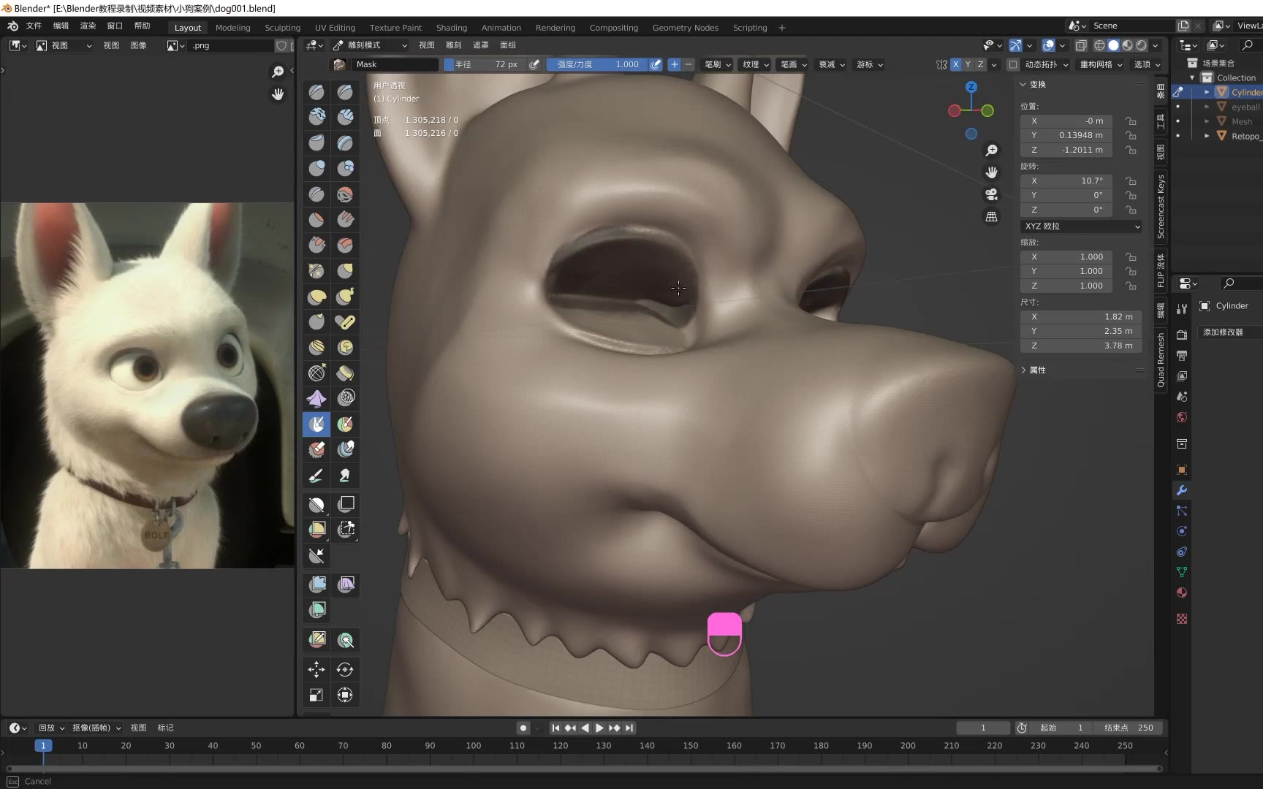The image size is (1263, 789).
Task: Select the Crease brush tool
Action: click(x=316, y=194)
